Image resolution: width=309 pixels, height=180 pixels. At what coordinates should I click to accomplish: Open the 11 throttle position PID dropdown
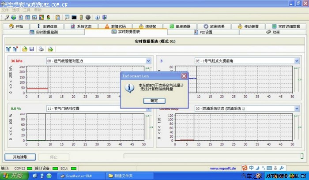(148, 108)
